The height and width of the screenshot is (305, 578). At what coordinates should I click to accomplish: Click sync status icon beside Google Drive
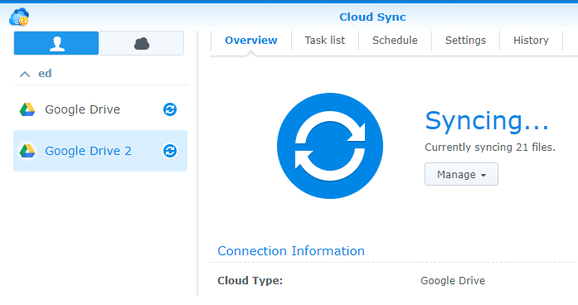click(x=170, y=109)
